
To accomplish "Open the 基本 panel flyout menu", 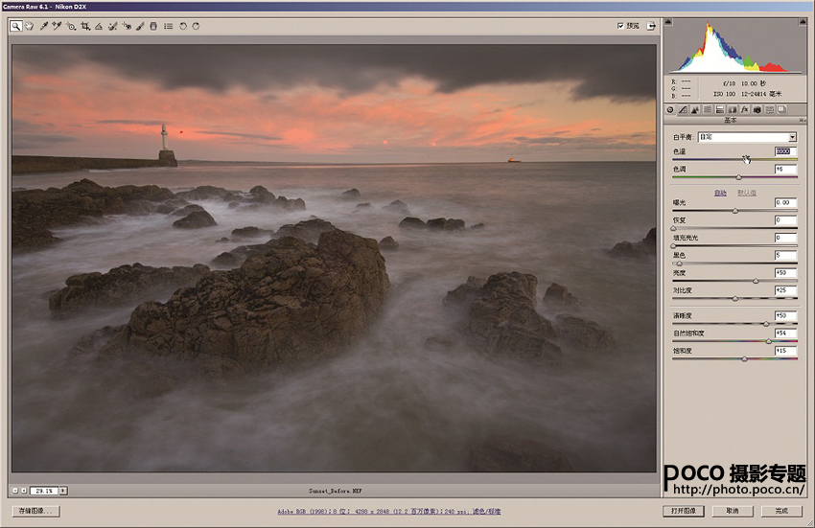I will 803,120.
